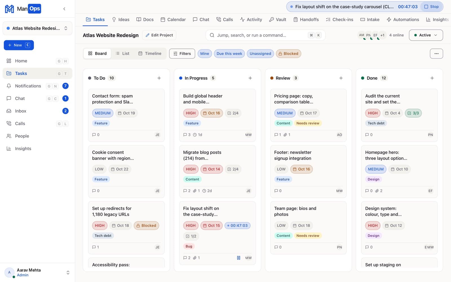Add a card to the In Progress column
Viewport: 451px width, 282px height.
pyautogui.click(x=250, y=78)
